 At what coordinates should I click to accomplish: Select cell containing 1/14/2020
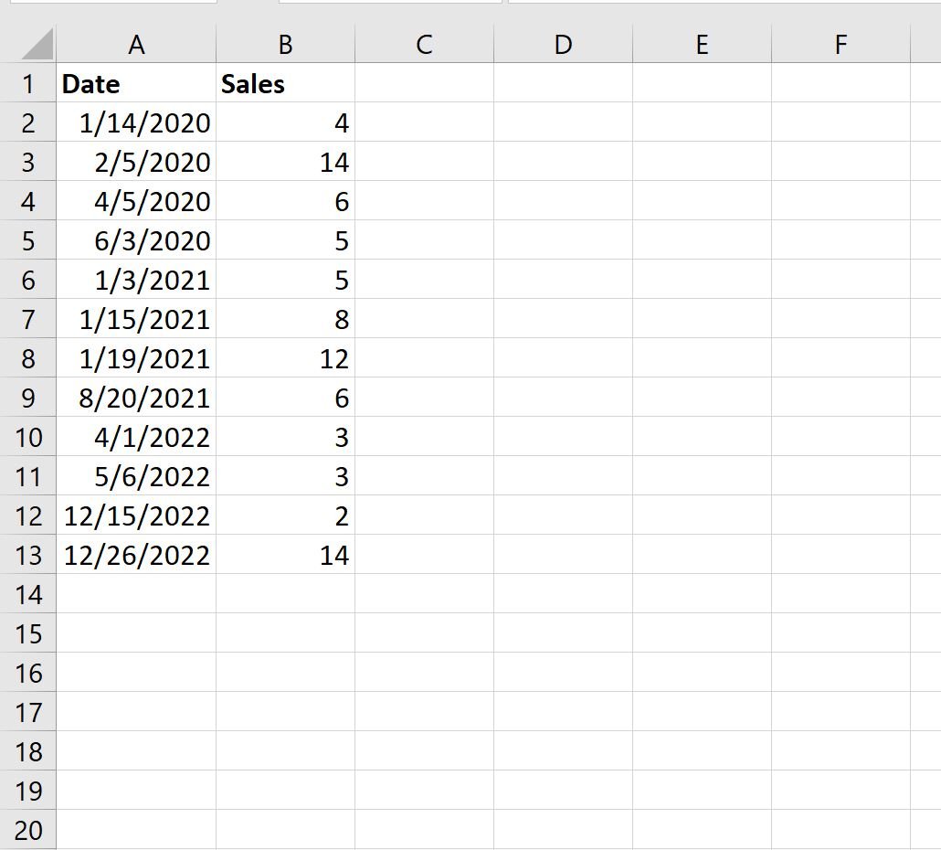tap(136, 122)
